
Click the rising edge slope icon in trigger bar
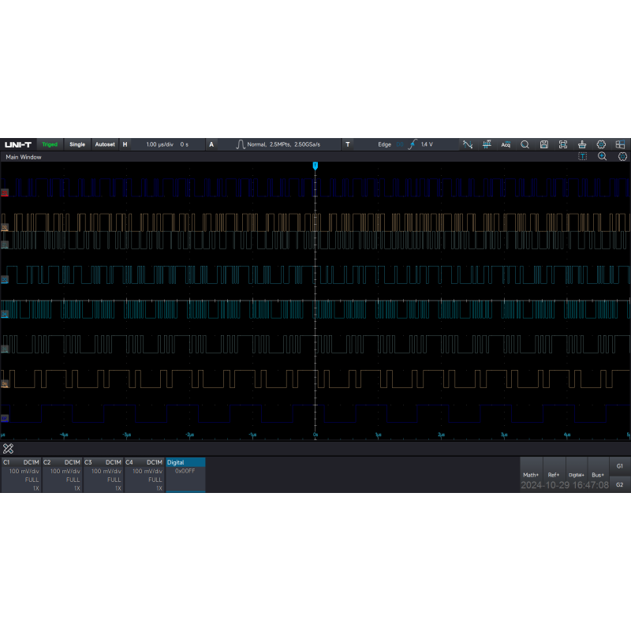coord(412,144)
